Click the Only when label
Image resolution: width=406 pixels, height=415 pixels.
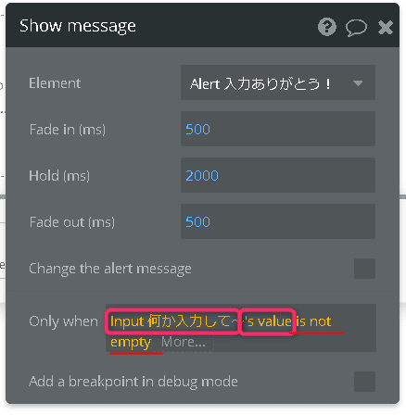click(x=63, y=321)
